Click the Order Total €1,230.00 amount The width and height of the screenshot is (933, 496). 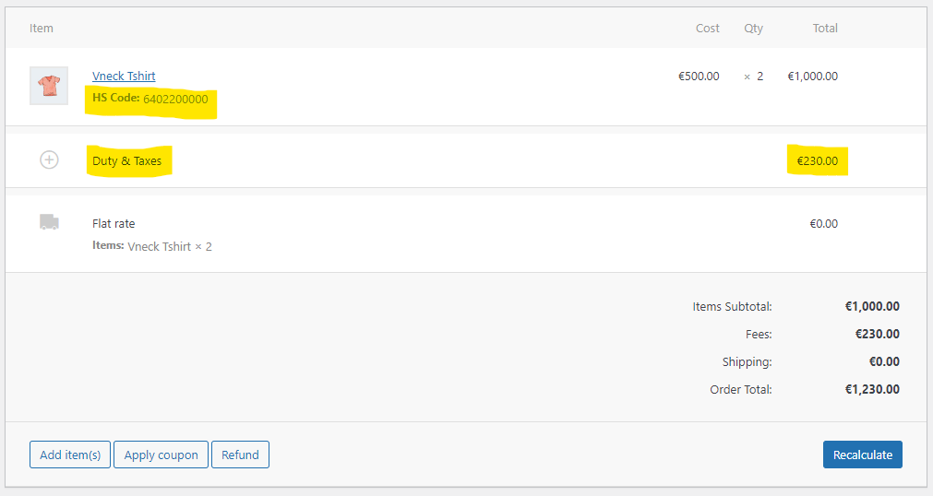tap(872, 390)
